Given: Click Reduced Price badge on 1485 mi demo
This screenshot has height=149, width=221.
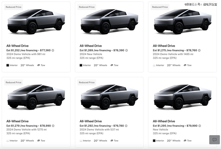Looking at the screenshot, I should 160,7.
